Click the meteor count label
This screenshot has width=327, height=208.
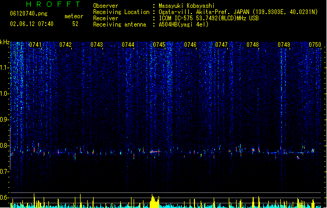74,16
